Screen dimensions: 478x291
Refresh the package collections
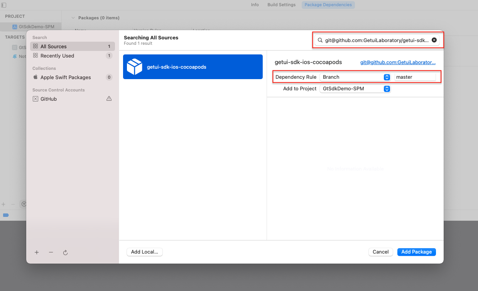pos(65,252)
